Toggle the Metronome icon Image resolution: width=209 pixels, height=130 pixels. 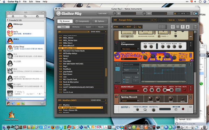[x=187, y=27]
